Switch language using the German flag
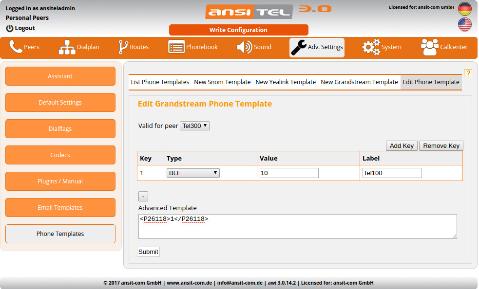 click(x=464, y=9)
